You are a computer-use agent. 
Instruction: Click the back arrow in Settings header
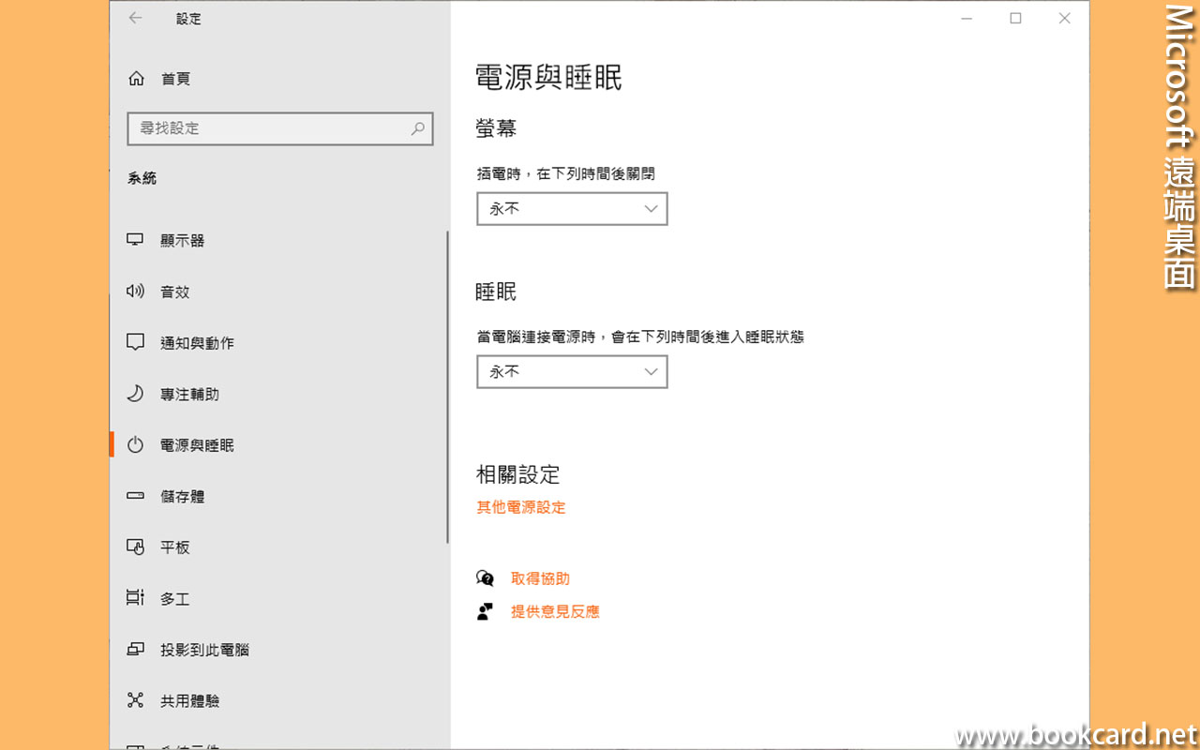pos(136,18)
